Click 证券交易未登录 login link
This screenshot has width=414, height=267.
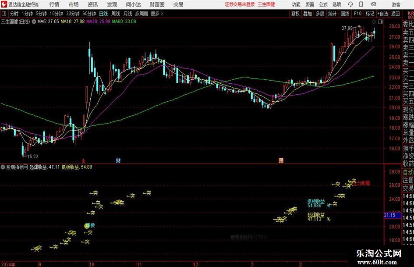240,4
